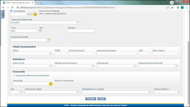Expand the Sistema de Origem dropdown

click(x=52, y=92)
